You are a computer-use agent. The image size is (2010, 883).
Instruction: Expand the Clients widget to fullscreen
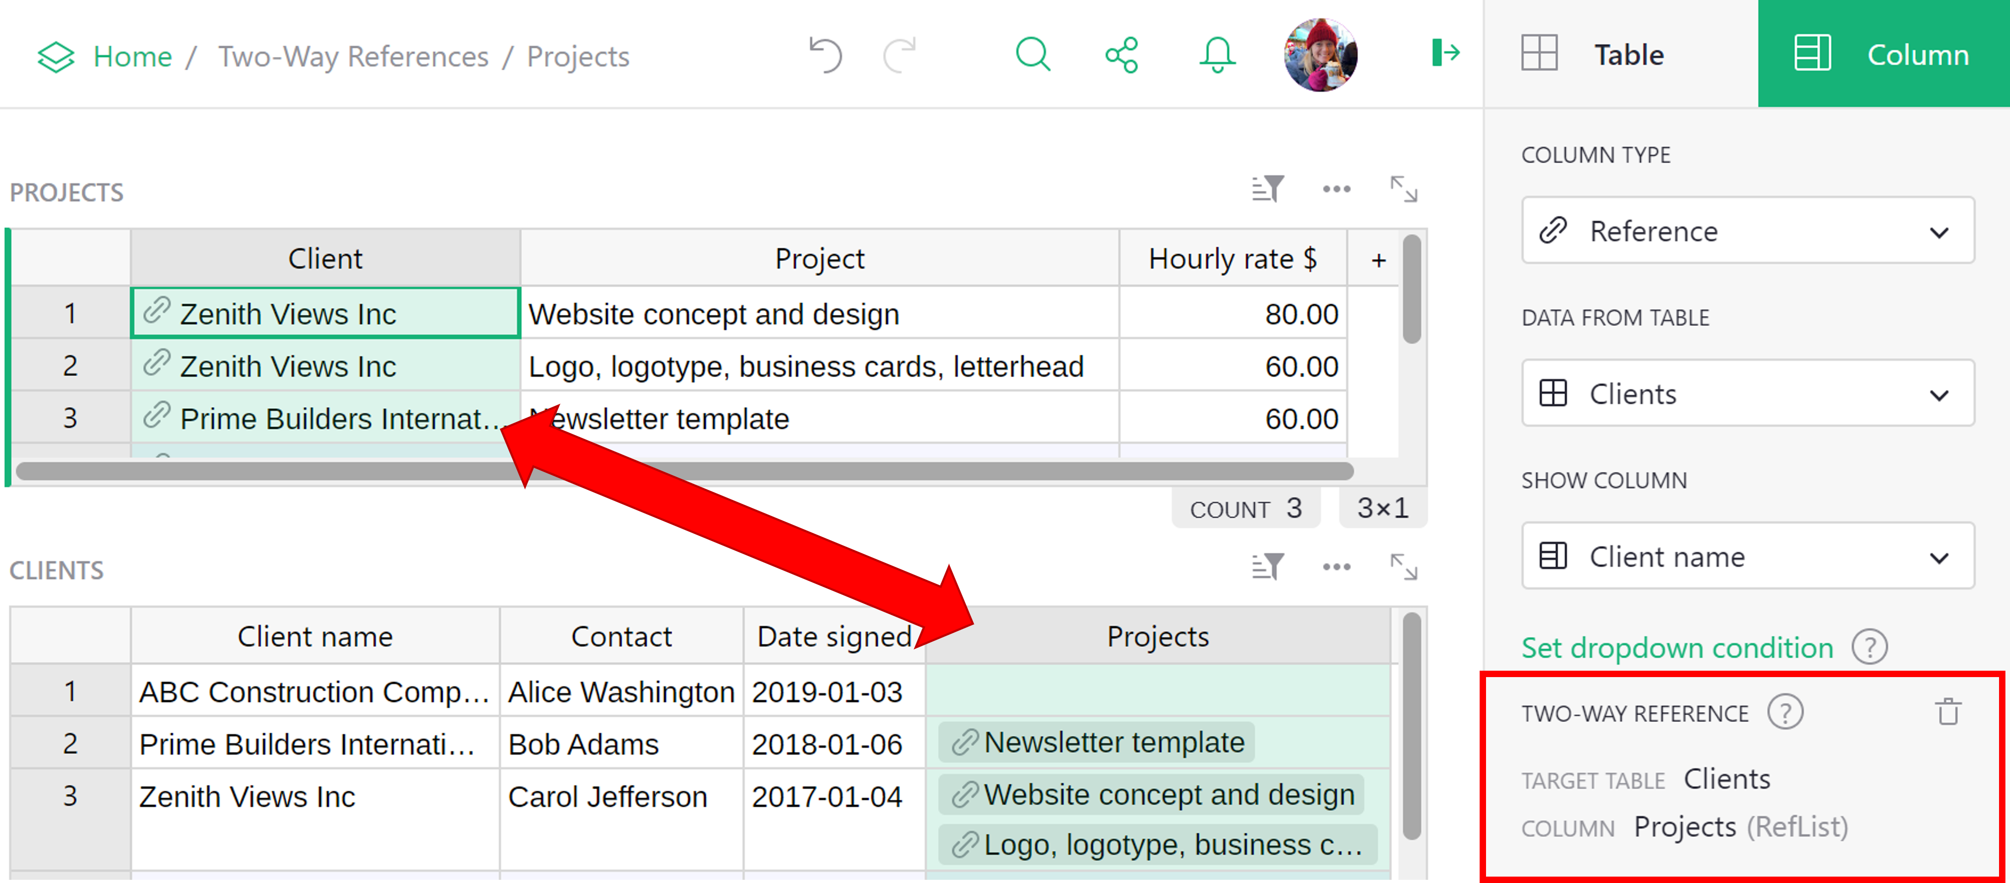pos(1403,567)
